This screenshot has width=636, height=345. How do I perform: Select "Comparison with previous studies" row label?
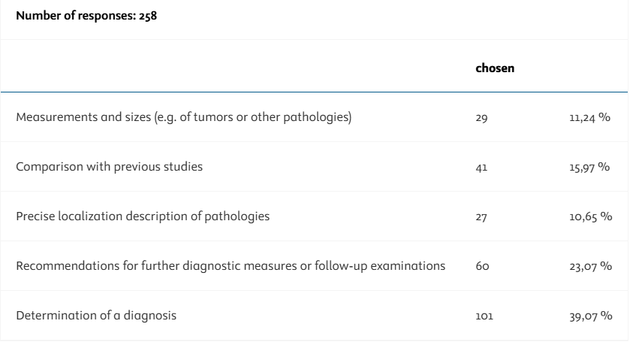(110, 167)
